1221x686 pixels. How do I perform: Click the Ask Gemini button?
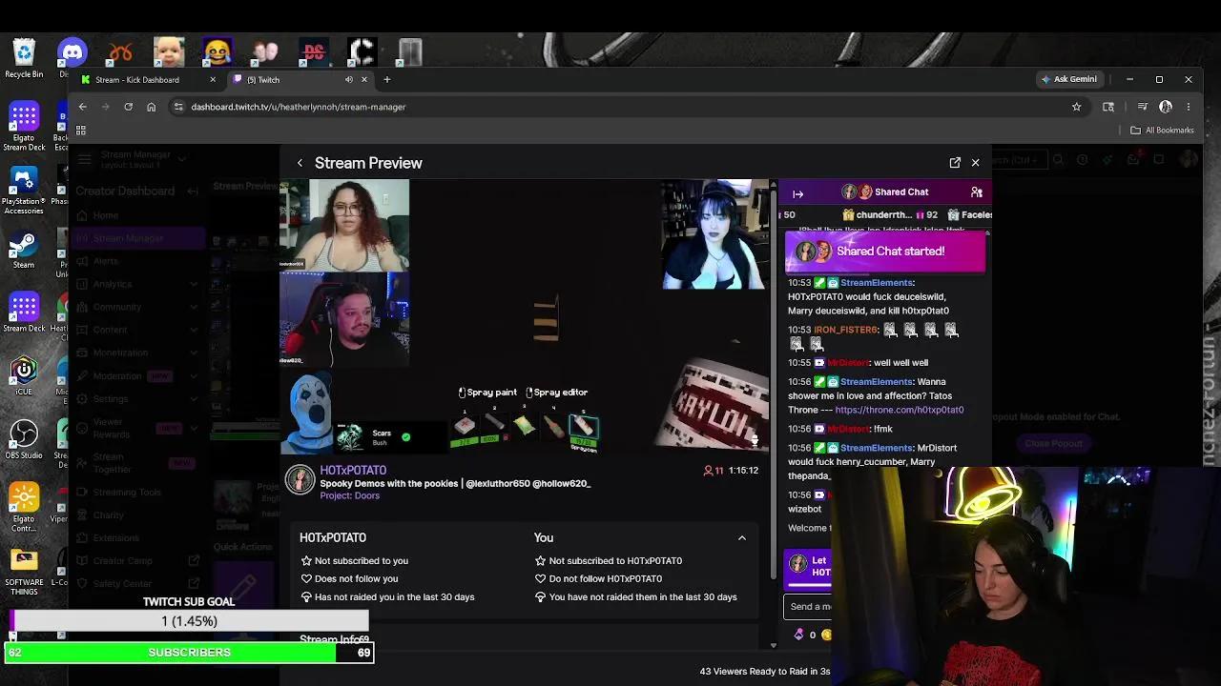1069,79
